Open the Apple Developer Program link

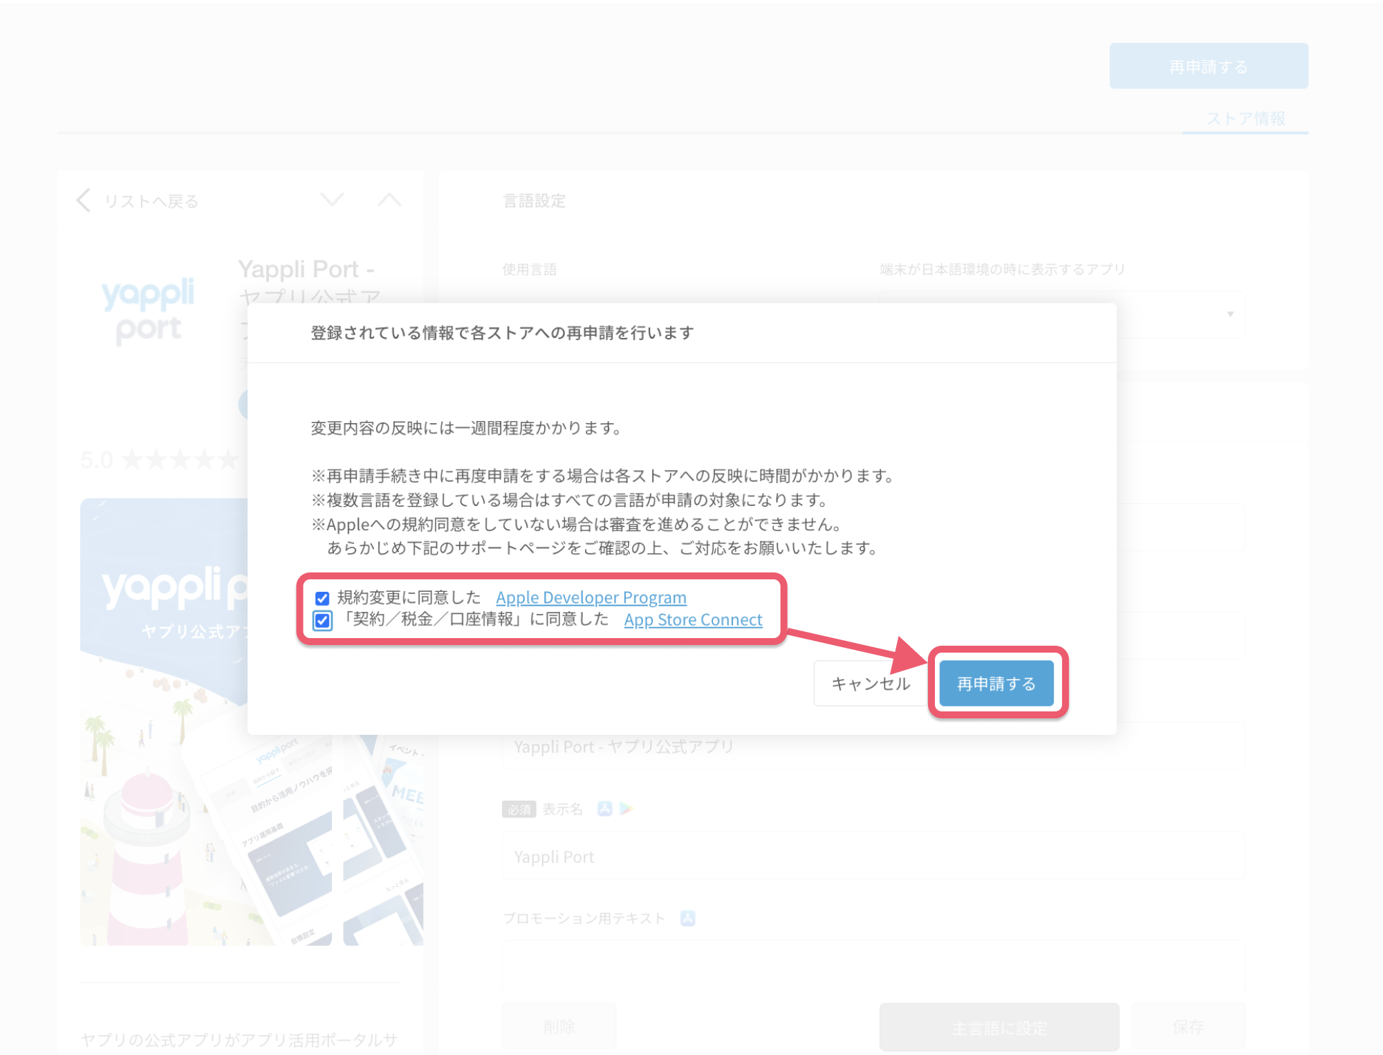[x=591, y=597]
